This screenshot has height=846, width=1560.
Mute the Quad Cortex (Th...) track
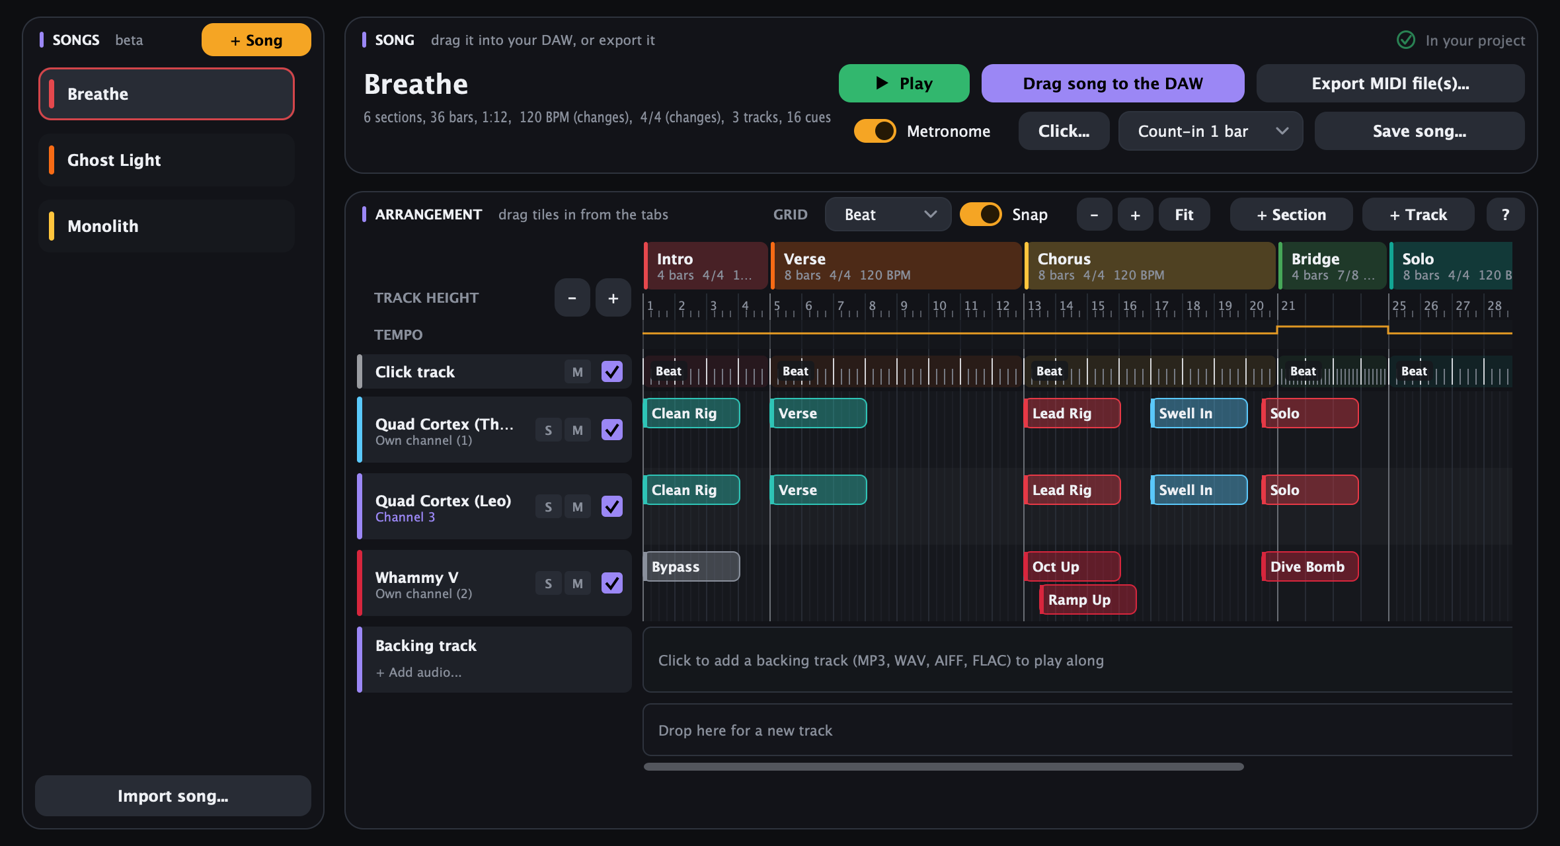point(577,430)
